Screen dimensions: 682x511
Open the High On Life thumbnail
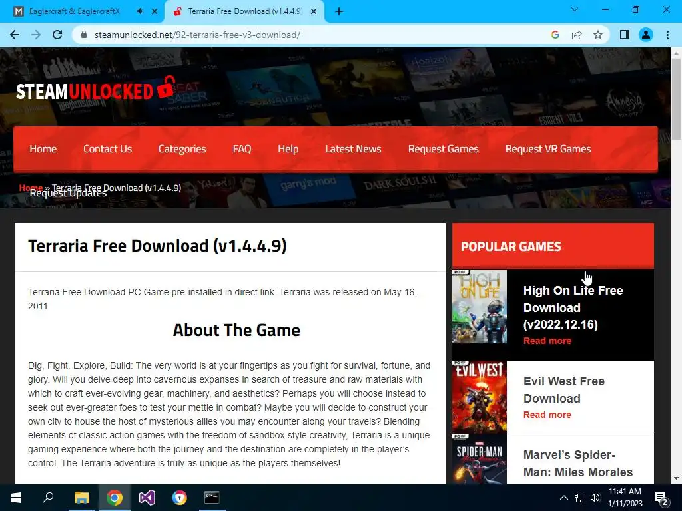coord(480,307)
